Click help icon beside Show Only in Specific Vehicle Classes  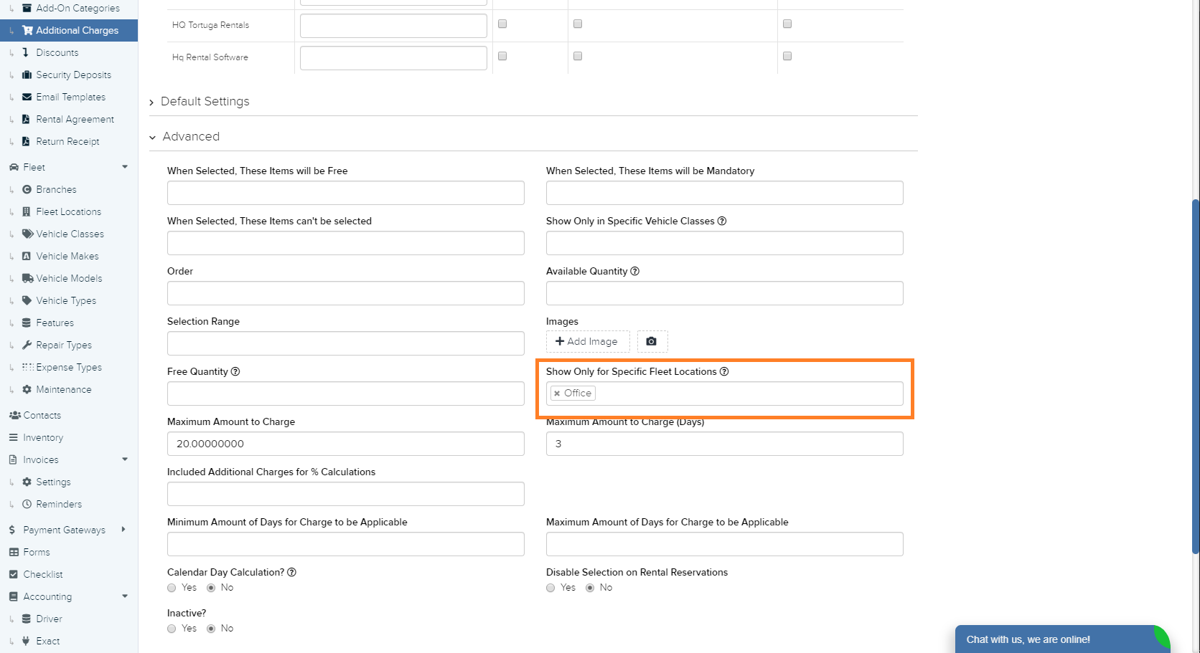[722, 221]
